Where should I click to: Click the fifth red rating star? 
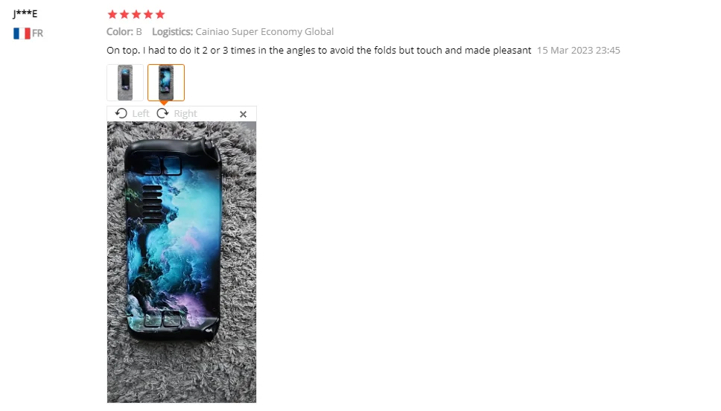click(x=160, y=14)
